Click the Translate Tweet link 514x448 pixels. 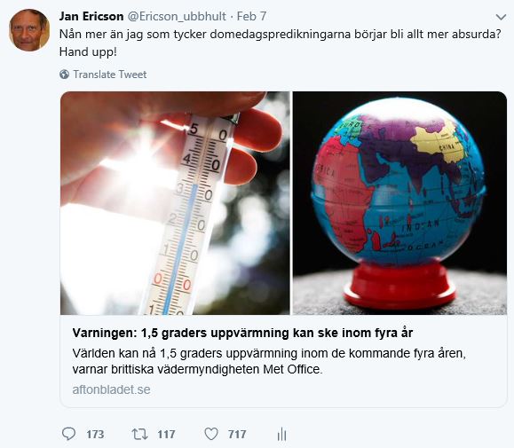pos(110,75)
